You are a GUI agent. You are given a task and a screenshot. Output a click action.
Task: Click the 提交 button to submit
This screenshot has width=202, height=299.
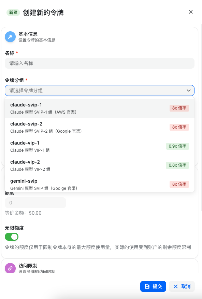pos(153,286)
